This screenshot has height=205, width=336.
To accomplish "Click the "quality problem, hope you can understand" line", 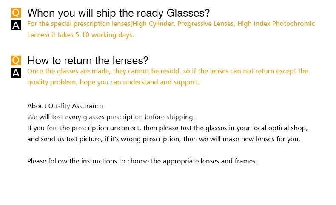I will coord(113,82).
